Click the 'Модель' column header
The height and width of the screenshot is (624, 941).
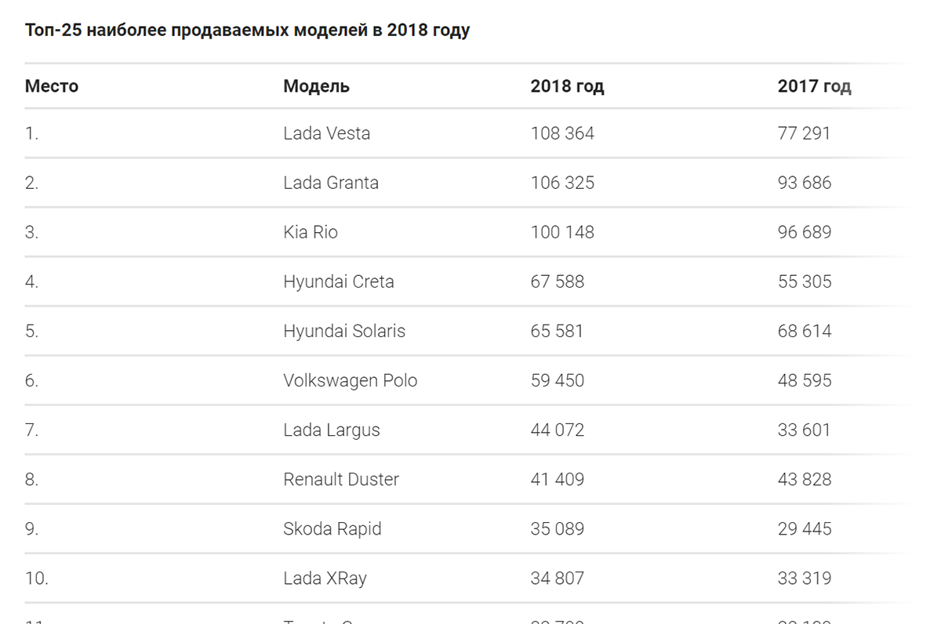pos(316,86)
